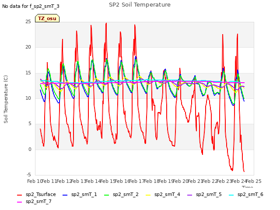Toggle the sp2_smT_1 legend entry
The height and width of the screenshot is (210, 280).
click(80, 194)
